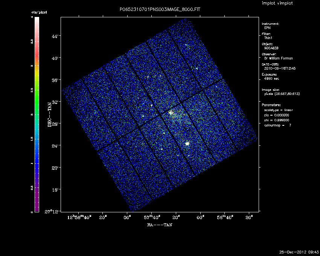Click the 'DEC--TAN' axis label
The image size is (320, 256).
coord(50,114)
